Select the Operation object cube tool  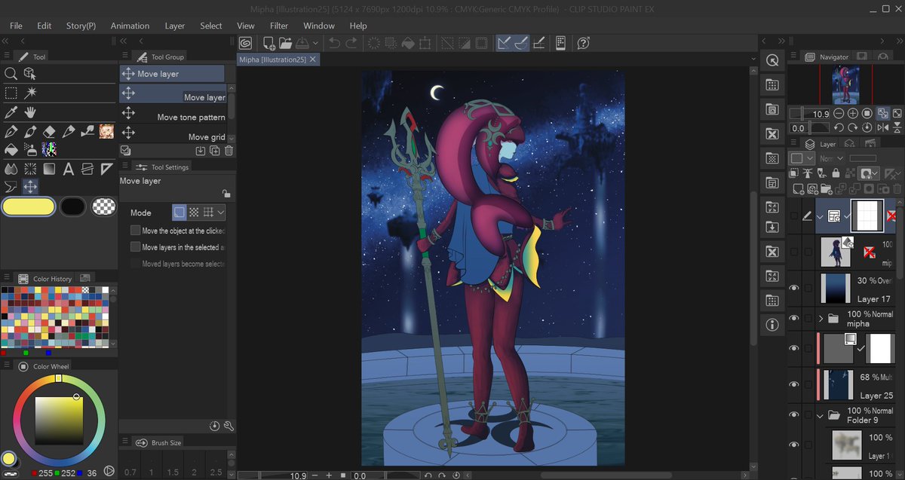[30, 74]
